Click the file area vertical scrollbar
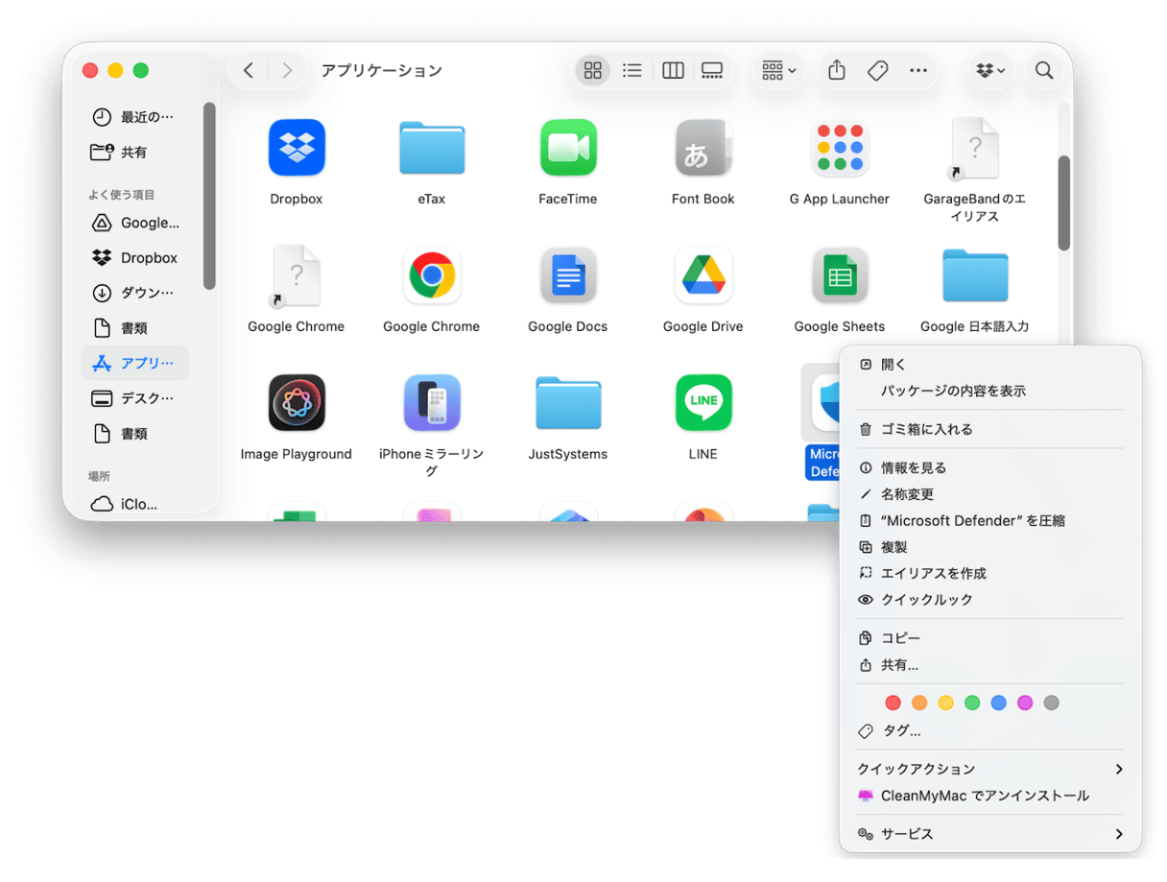The image size is (1167, 882). coord(1063,203)
